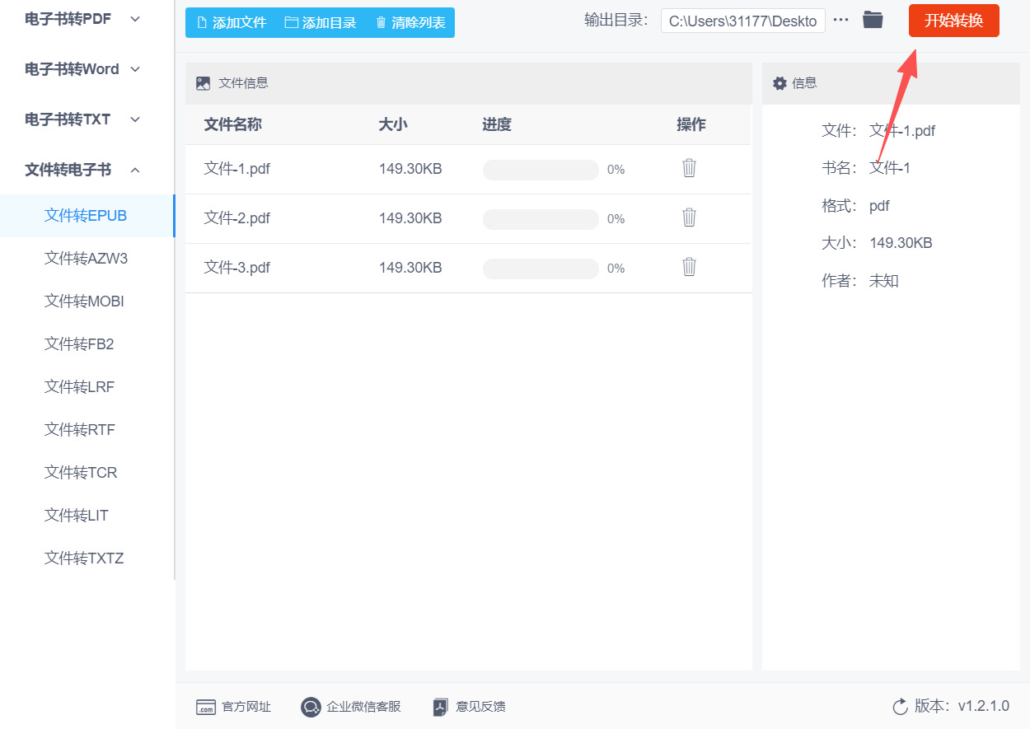This screenshot has height=729, width=1030.
Task: Select the 文件-1.pdf row name
Action: click(x=237, y=169)
